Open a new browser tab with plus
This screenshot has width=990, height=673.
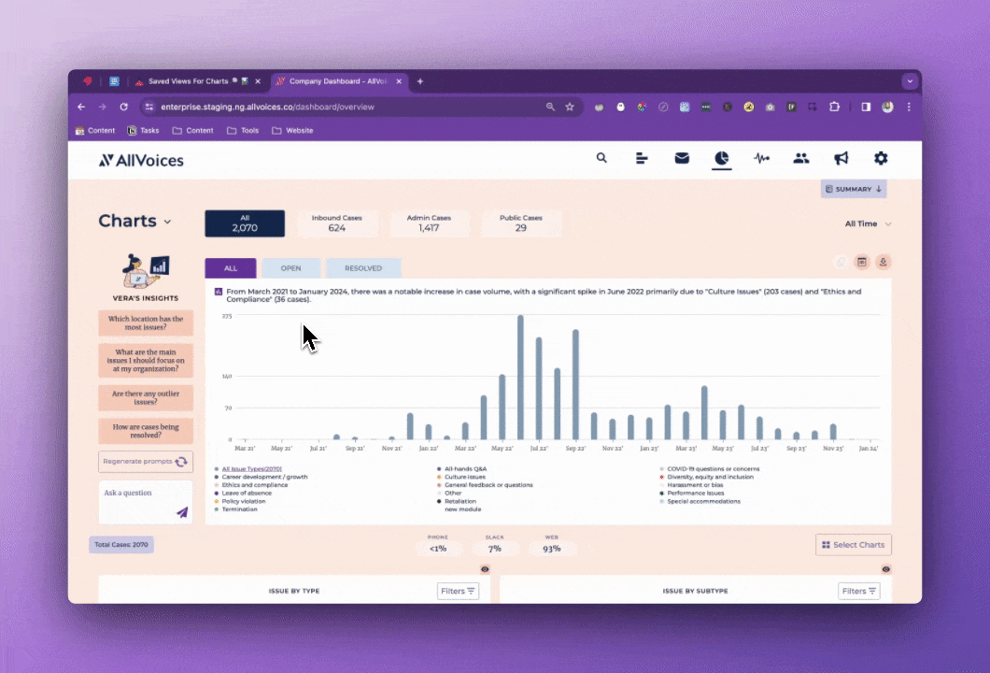point(420,81)
